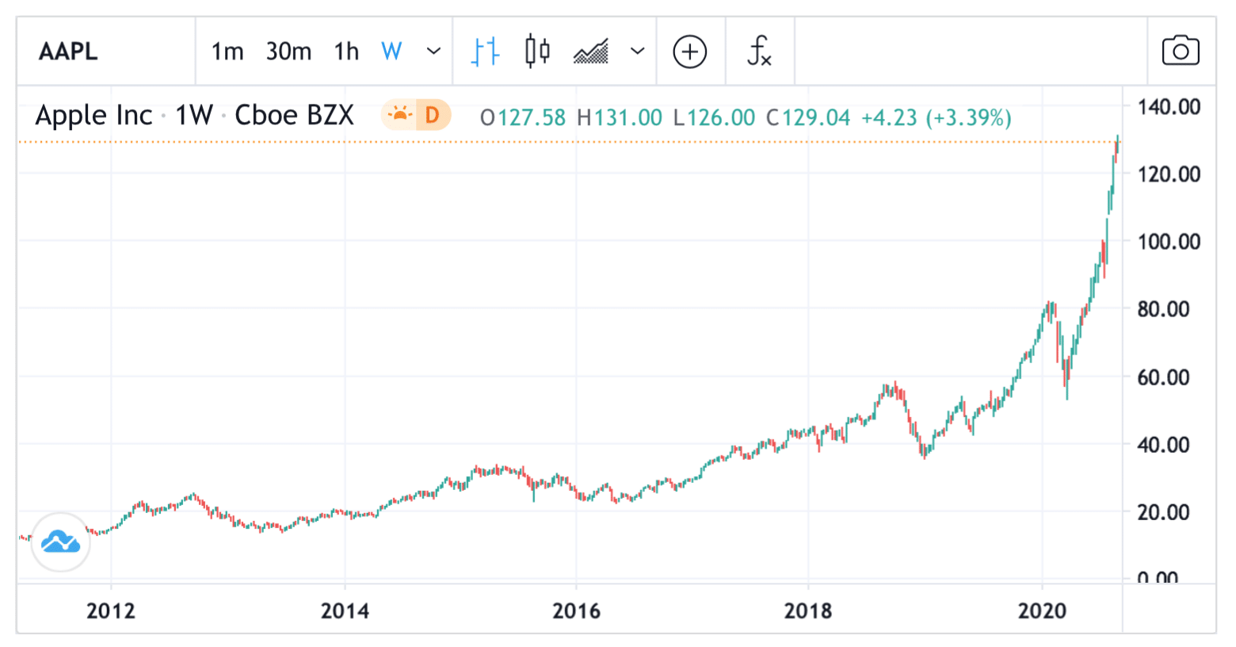Click the 80.00 price scale label

click(1163, 309)
